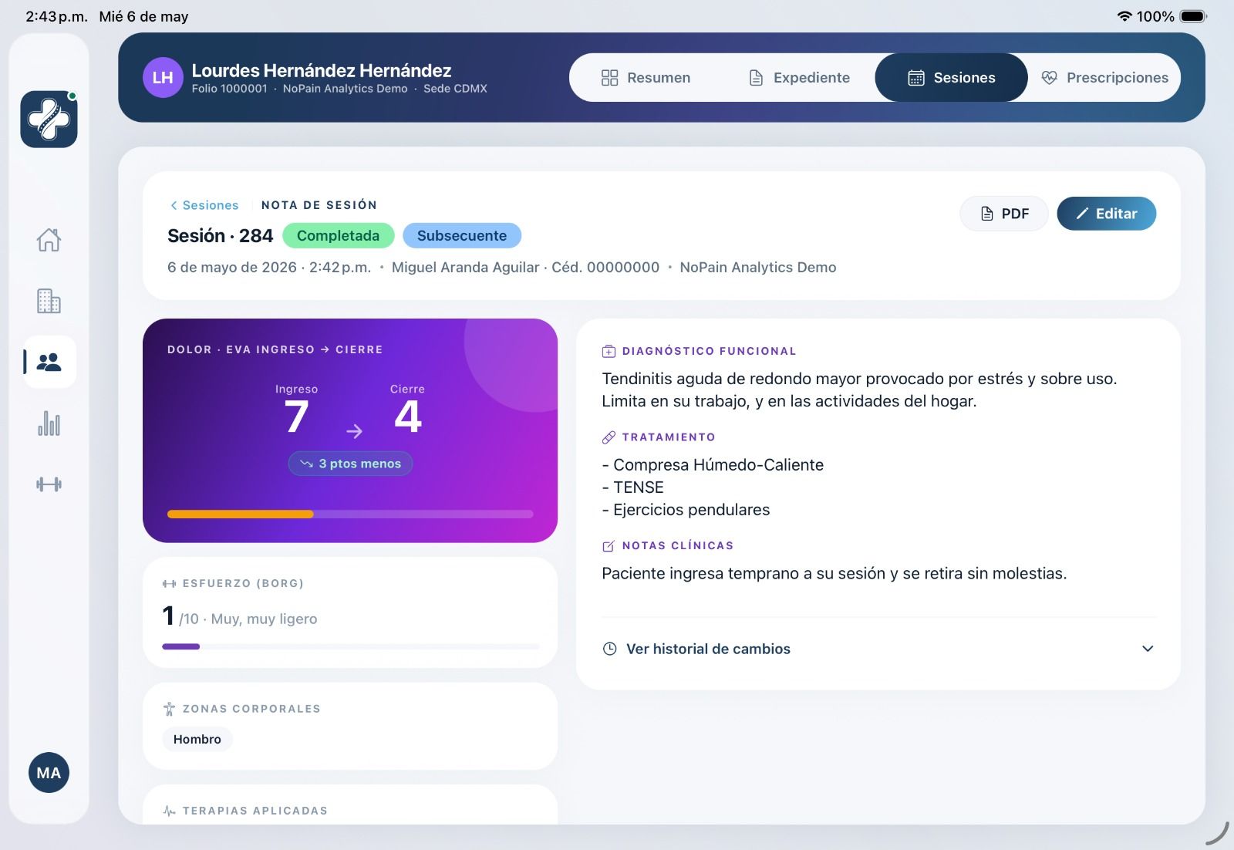Image resolution: width=1234 pixels, height=850 pixels.
Task: Click the status bar date 'Mié 6 de may'
Action: coord(143,16)
